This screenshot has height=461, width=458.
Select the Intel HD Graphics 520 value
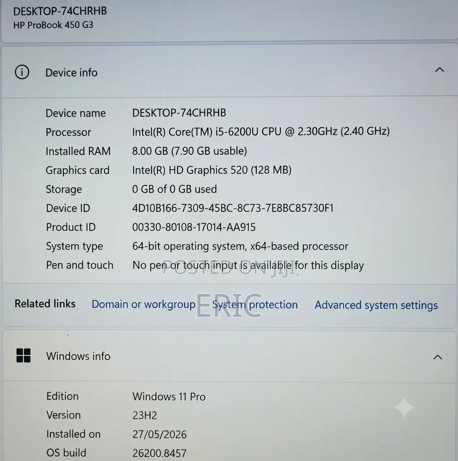212,170
